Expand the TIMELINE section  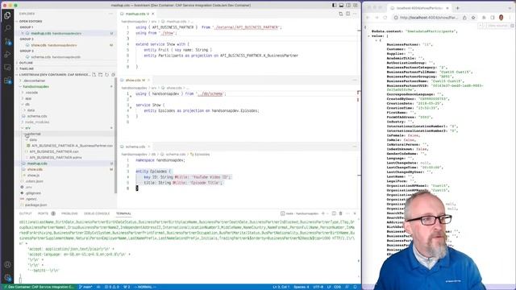(x=27, y=68)
